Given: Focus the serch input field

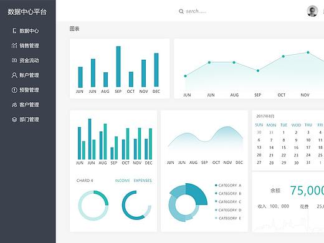Looking at the screenshot, I should pyautogui.click(x=196, y=11).
